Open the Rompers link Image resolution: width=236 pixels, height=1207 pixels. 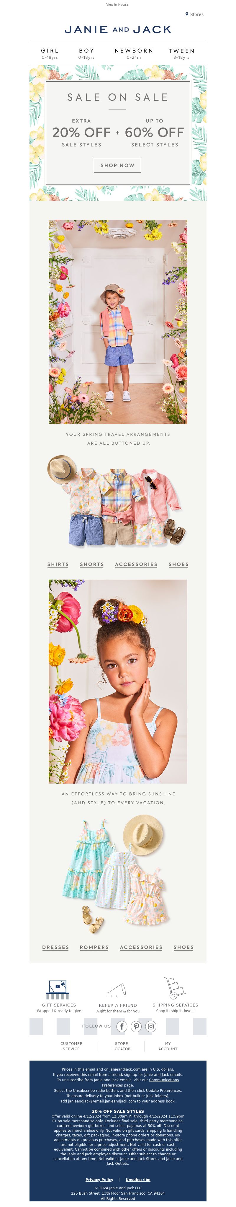click(x=94, y=947)
